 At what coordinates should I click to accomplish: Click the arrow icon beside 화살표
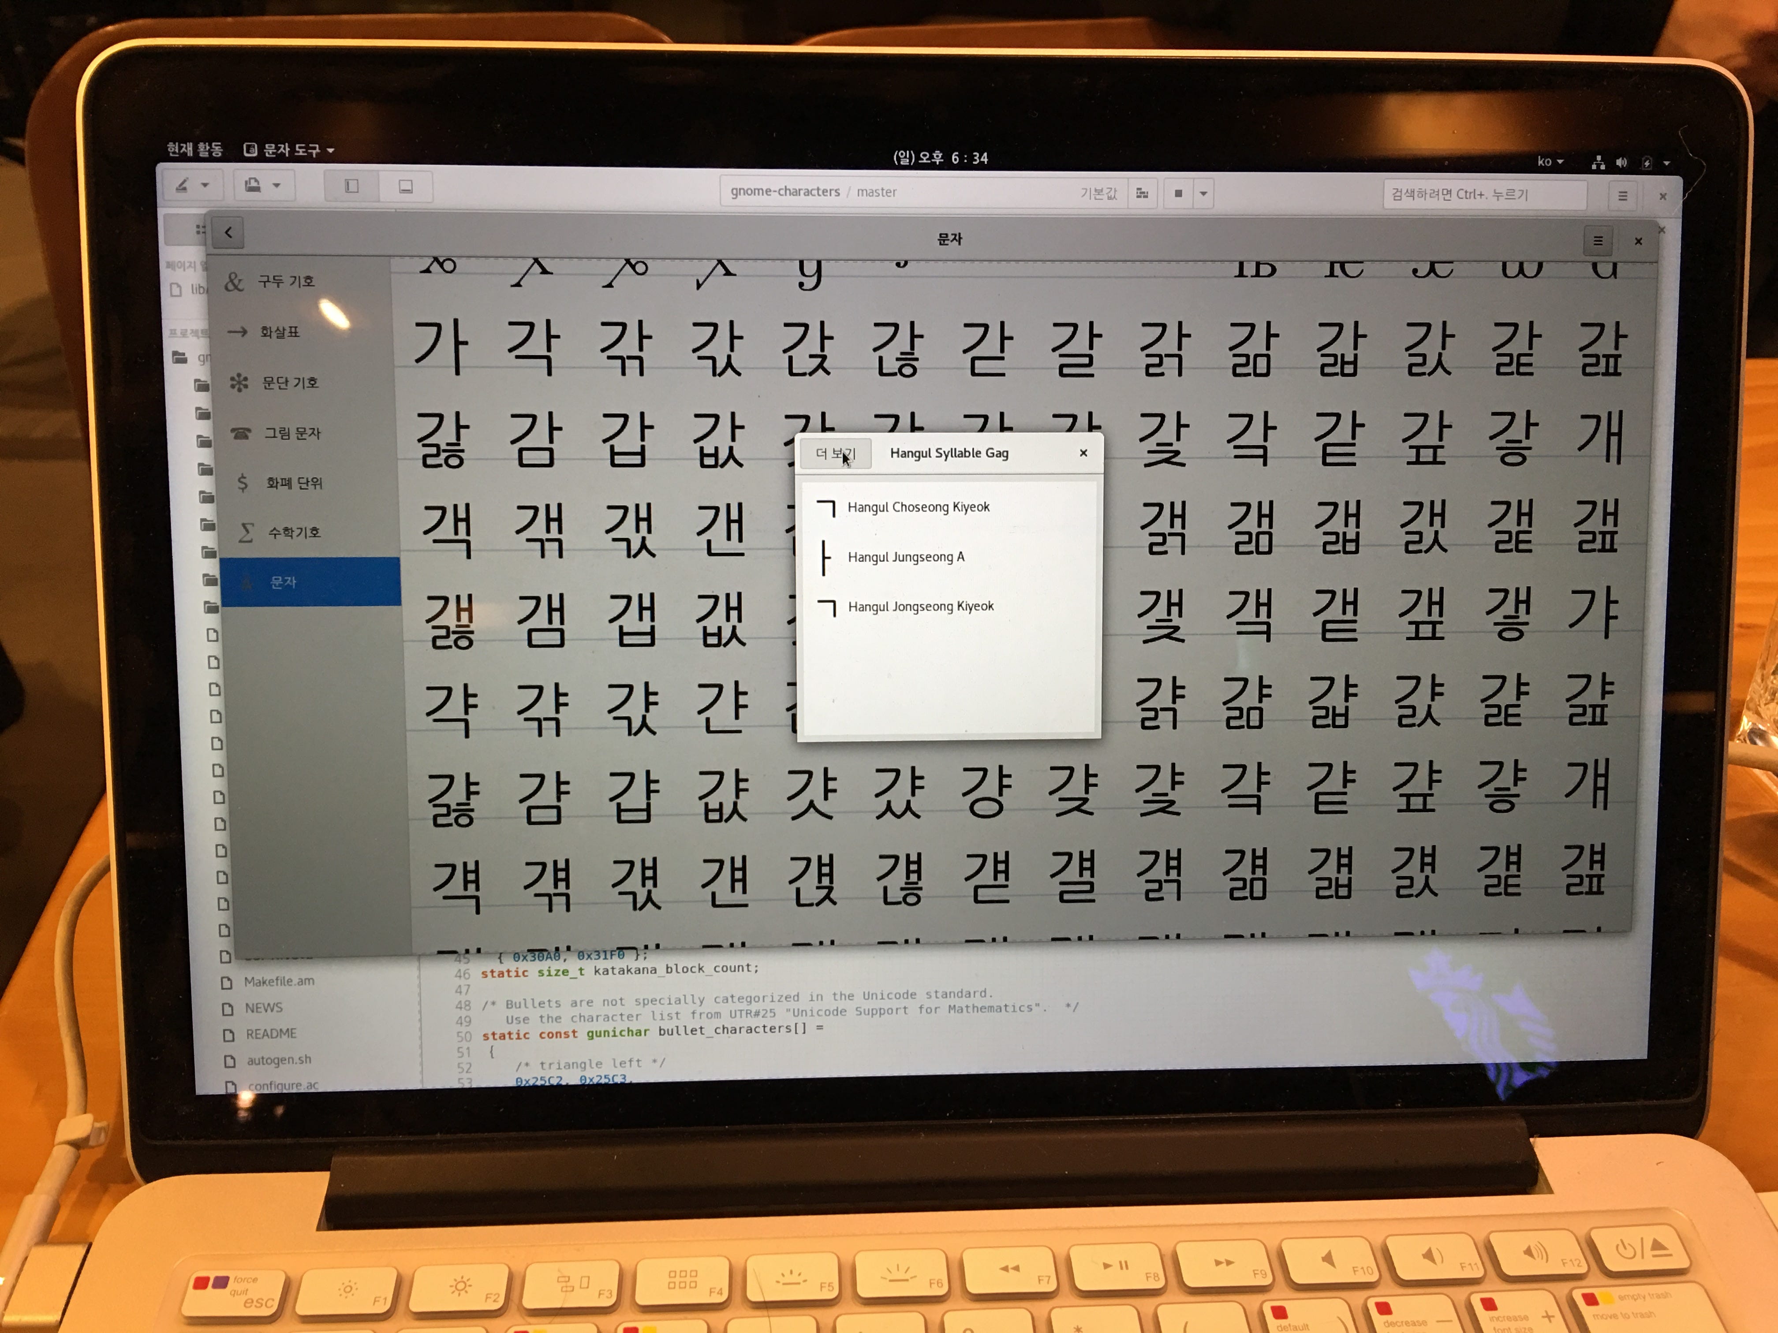(237, 331)
